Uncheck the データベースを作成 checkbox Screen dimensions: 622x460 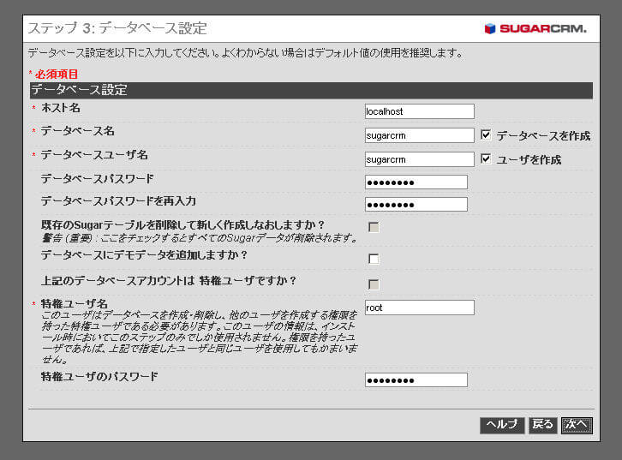[x=486, y=135]
